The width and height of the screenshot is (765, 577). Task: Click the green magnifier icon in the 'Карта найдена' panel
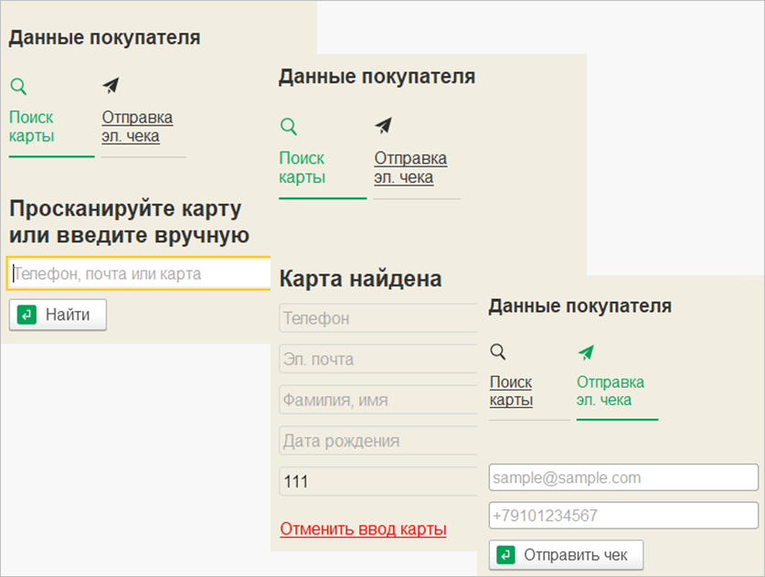[x=288, y=127]
